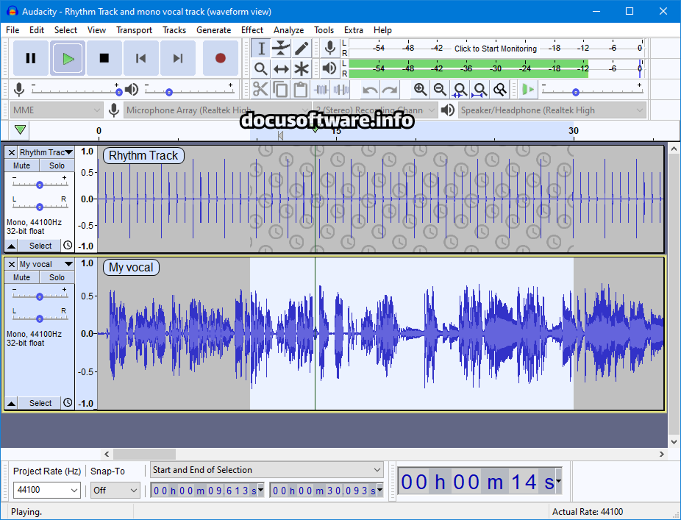Open recording channels dropdown

pyautogui.click(x=375, y=110)
